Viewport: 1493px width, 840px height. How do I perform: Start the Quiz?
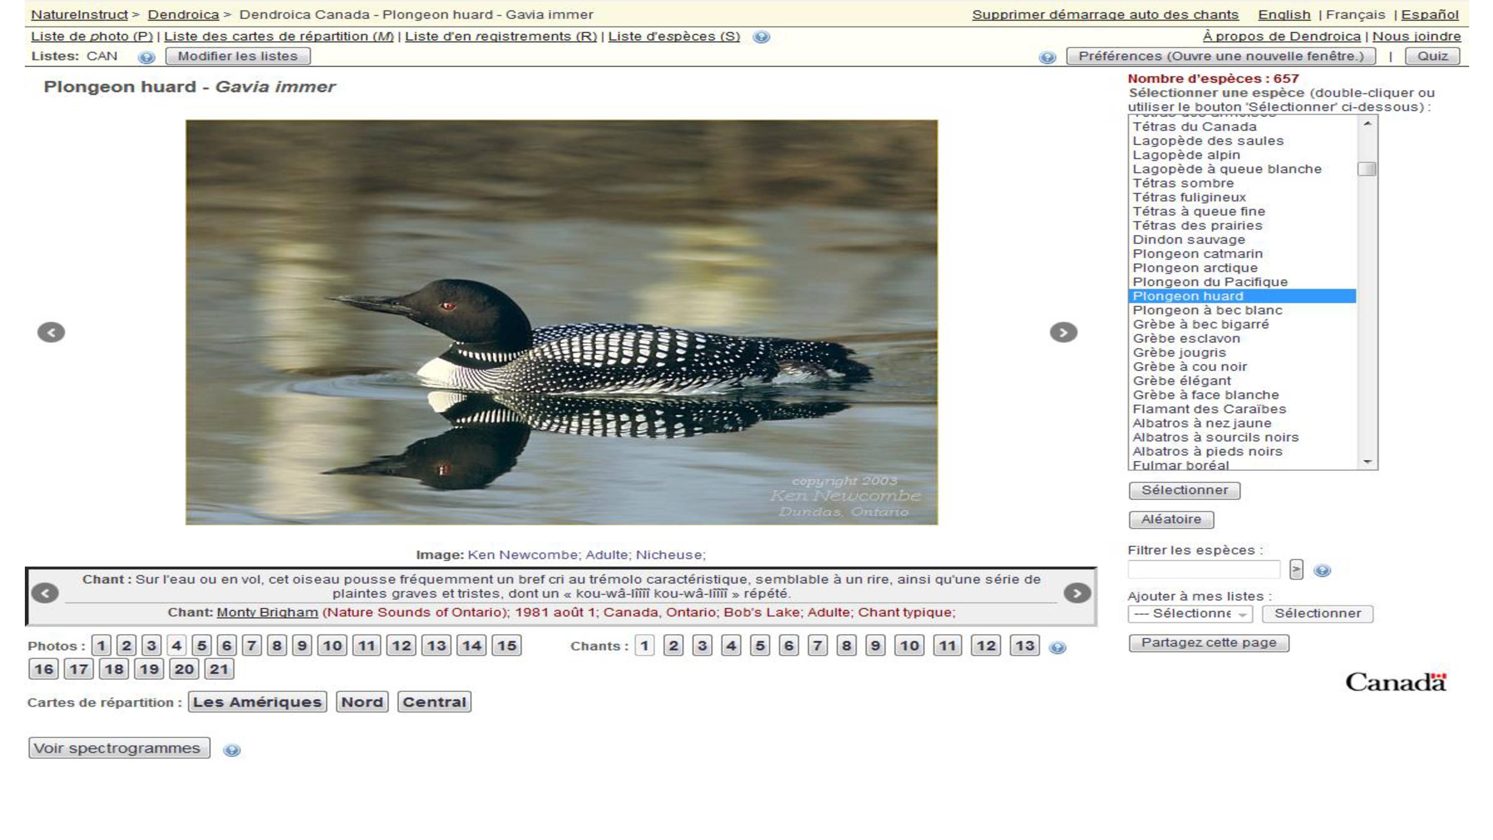[x=1432, y=56]
